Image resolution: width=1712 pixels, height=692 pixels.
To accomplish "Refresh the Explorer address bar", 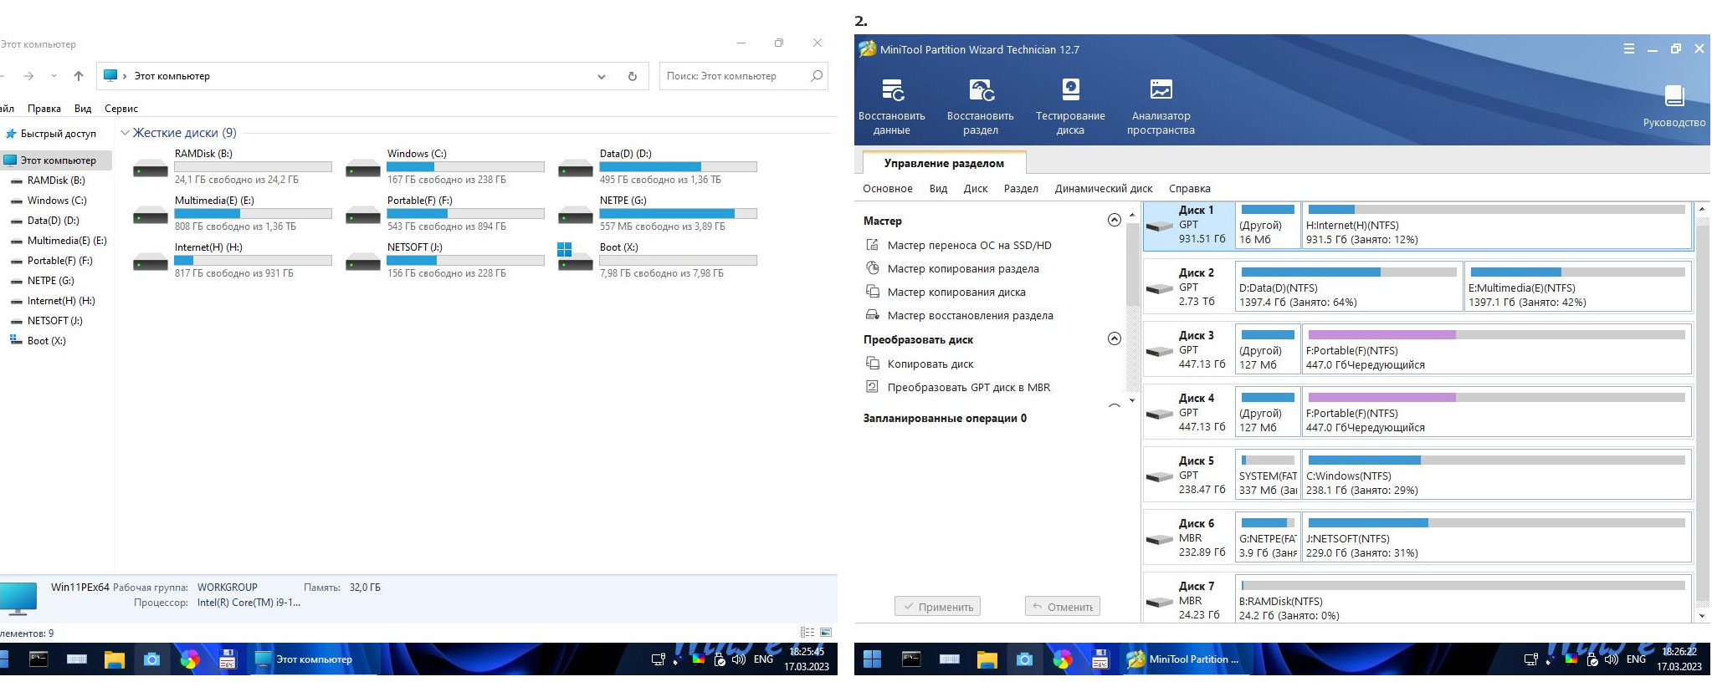I will [633, 76].
